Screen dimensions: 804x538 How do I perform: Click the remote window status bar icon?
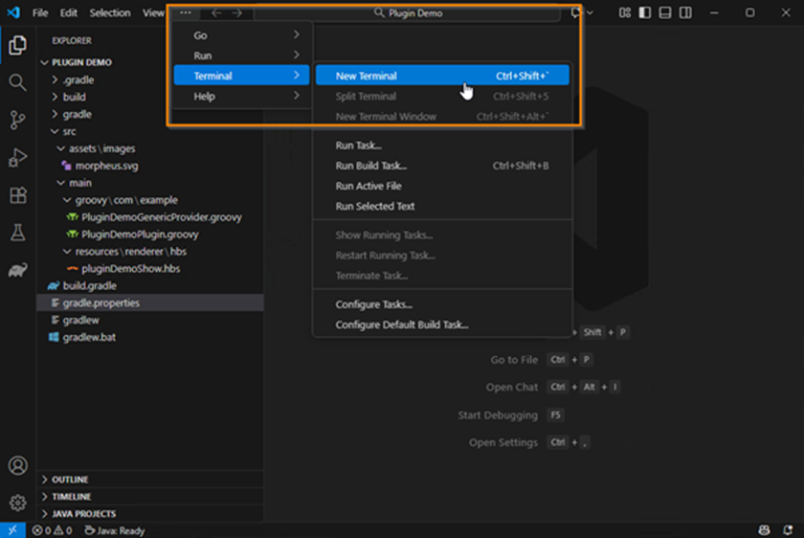(12, 530)
